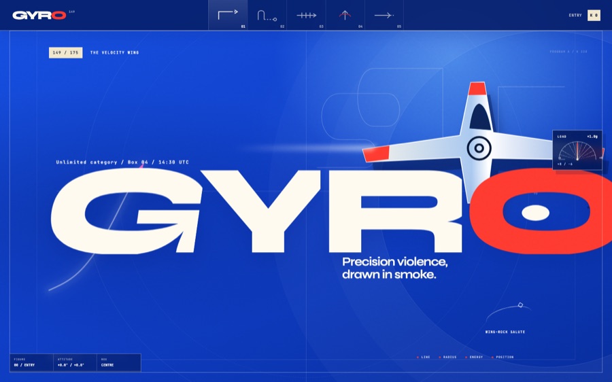
Task: Click the WING-ROCK SALUTE label
Action: (x=505, y=332)
